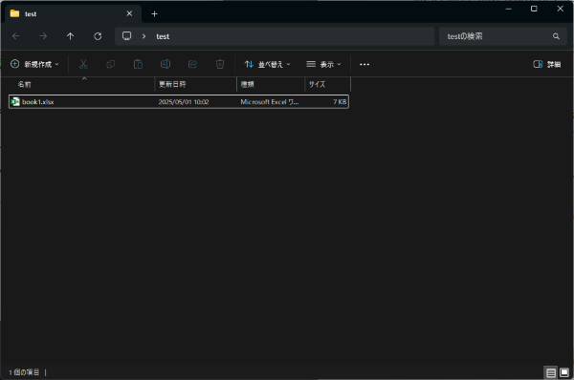Maximize the Explorer window
The width and height of the screenshot is (574, 380).
coord(534,9)
